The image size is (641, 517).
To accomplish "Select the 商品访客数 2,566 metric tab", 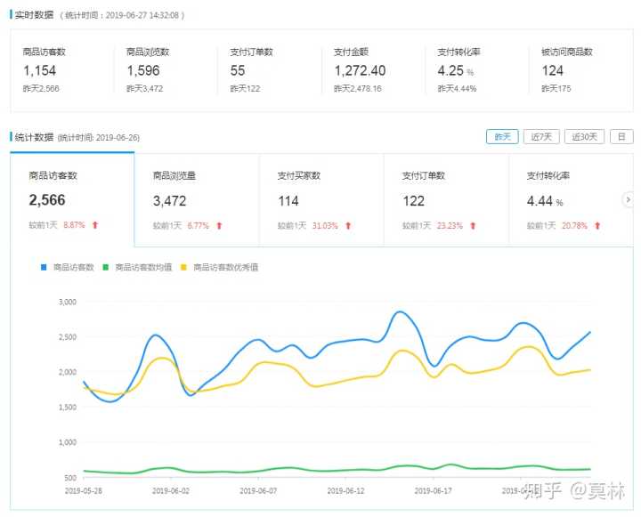I will coord(72,199).
